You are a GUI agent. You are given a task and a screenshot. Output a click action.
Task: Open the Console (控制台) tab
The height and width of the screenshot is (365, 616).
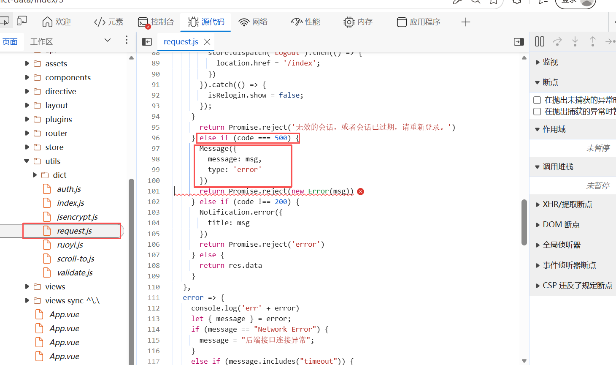point(156,22)
